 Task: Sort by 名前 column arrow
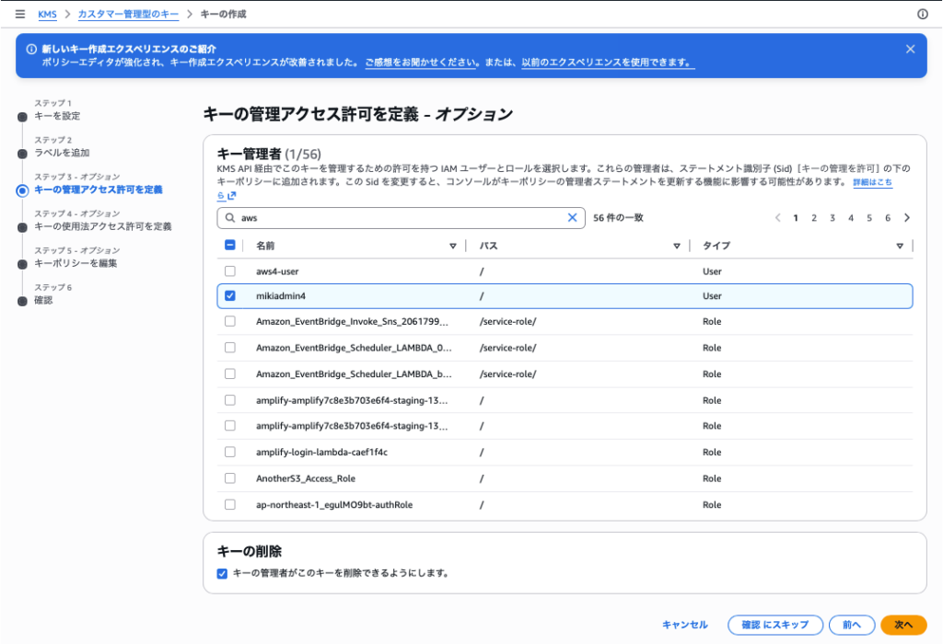click(x=453, y=246)
